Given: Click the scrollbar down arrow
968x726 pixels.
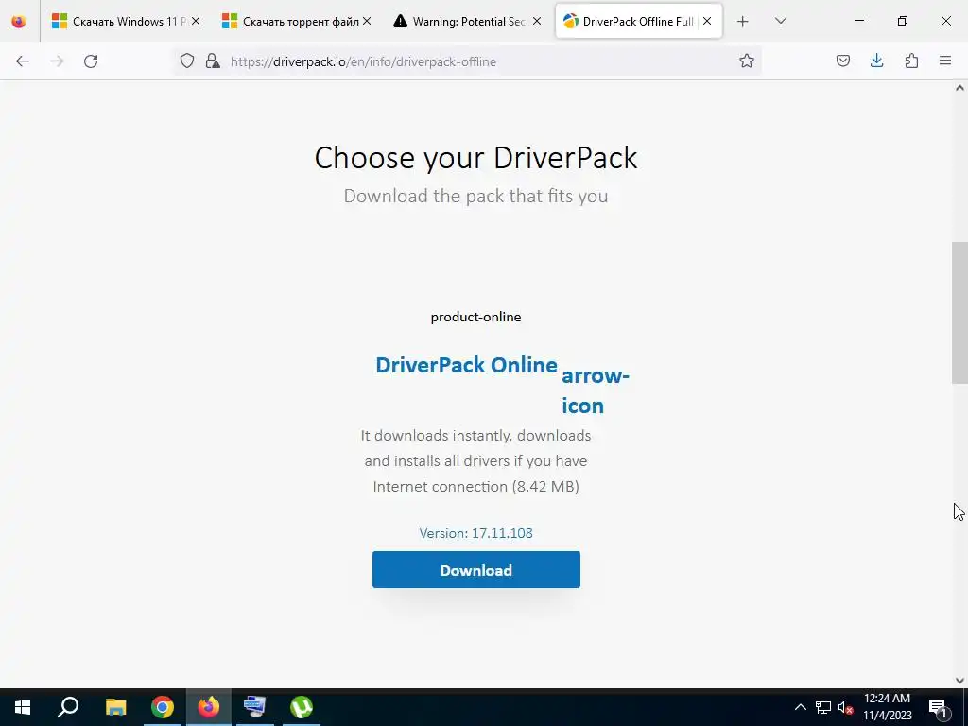Looking at the screenshot, I should [959, 681].
